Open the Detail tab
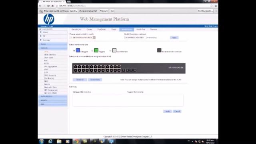Viewport: 256px width, 144px height. 114,30
